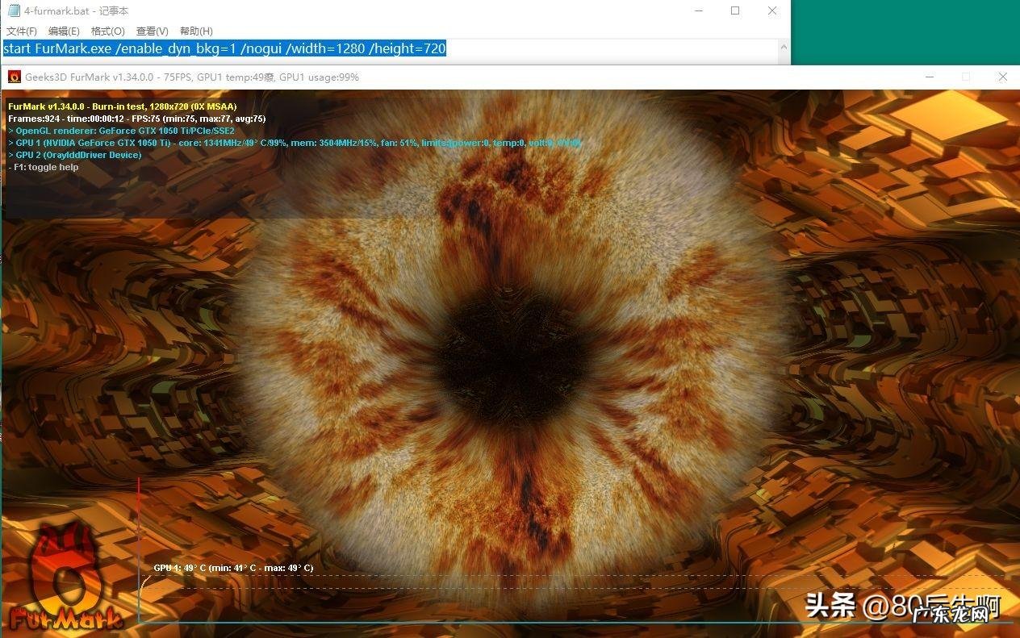Close the 4-furmark.bat Notepad window
Image resolution: width=1020 pixels, height=638 pixels.
(x=772, y=10)
